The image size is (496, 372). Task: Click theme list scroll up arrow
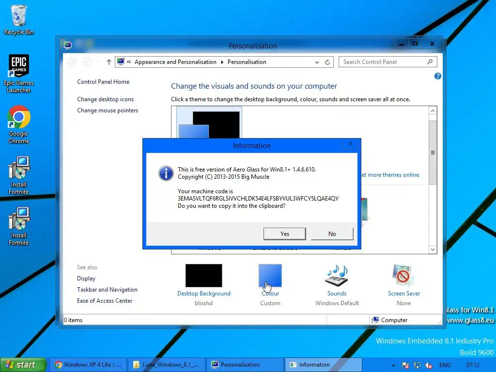point(433,110)
